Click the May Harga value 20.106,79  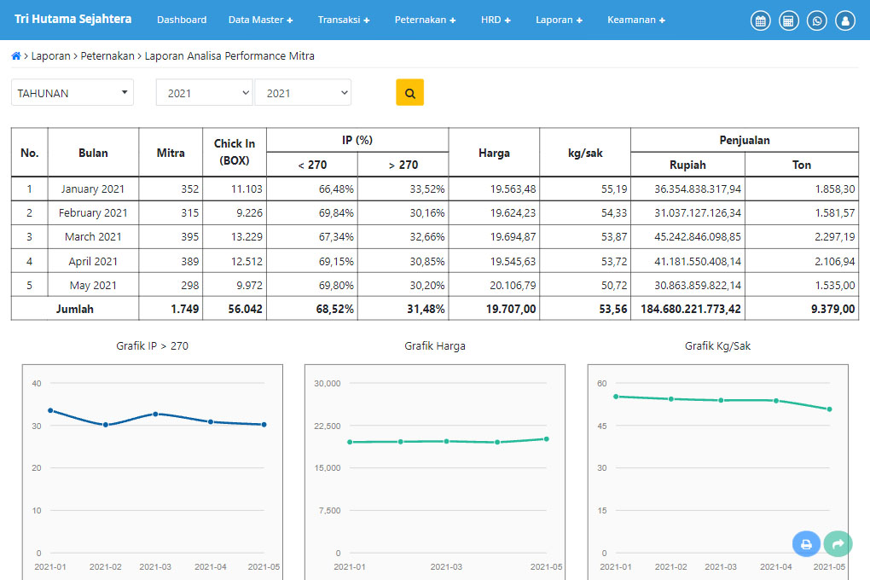513,285
